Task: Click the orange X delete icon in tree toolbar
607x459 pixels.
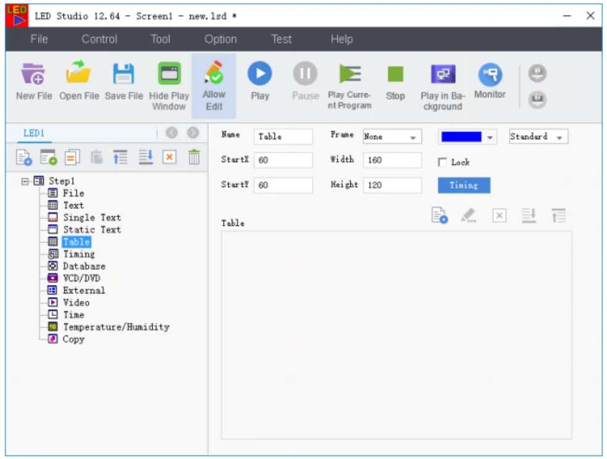Action: 169,157
